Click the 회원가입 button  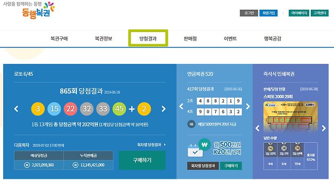(x=269, y=13)
